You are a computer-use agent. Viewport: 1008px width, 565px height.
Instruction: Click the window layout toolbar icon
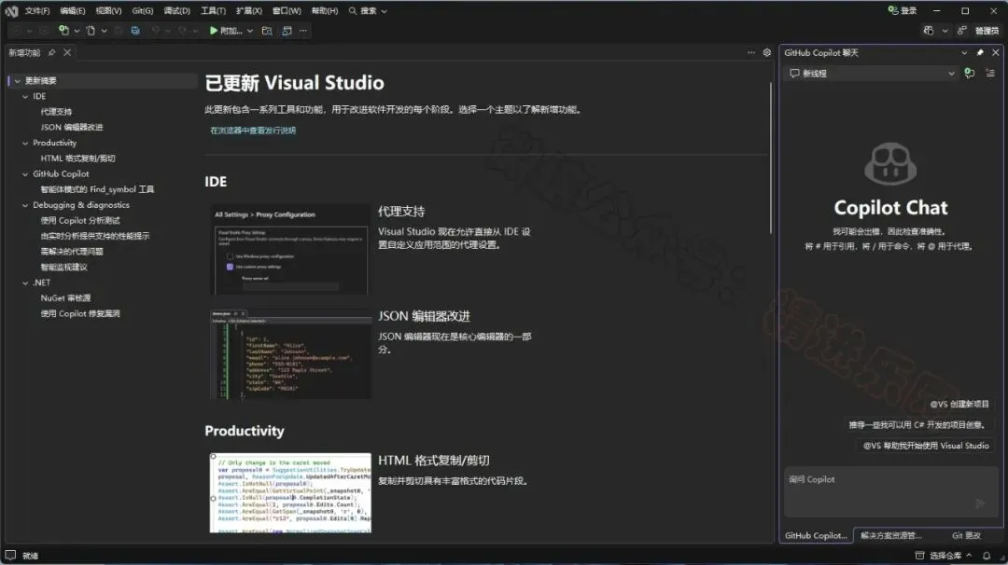click(x=287, y=30)
